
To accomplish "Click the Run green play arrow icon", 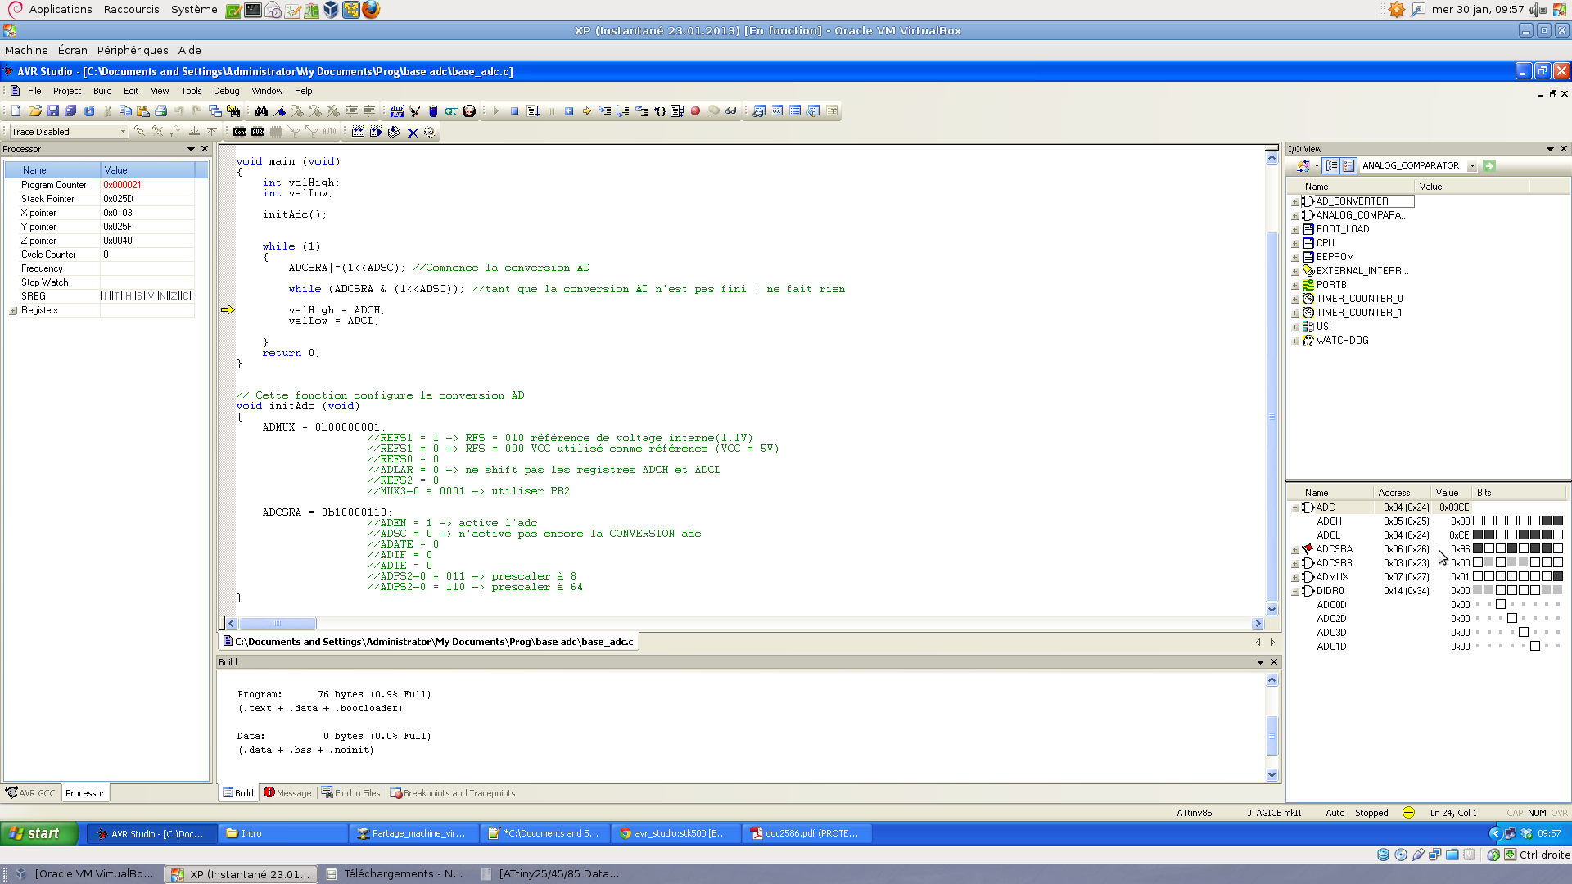I will coord(496,111).
